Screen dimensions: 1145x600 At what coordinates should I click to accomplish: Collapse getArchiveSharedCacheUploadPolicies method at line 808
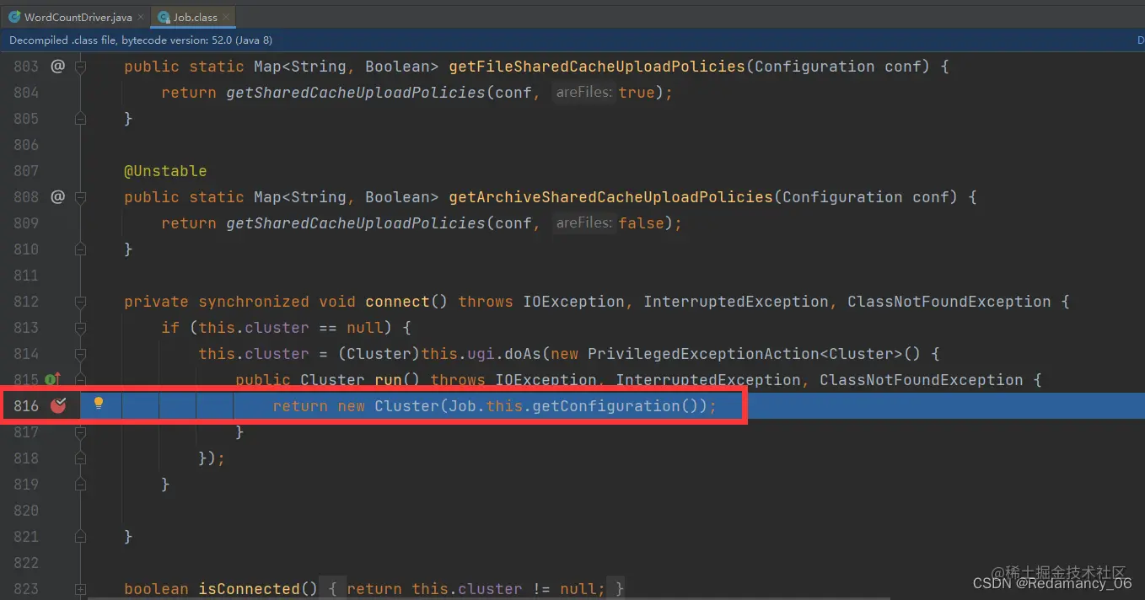pos(80,197)
